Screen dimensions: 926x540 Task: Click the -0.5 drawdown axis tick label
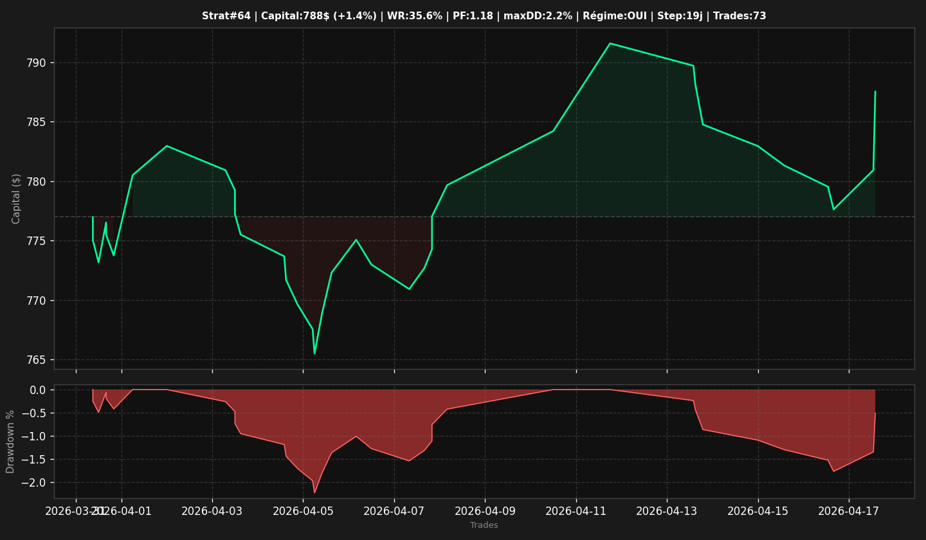coord(33,413)
